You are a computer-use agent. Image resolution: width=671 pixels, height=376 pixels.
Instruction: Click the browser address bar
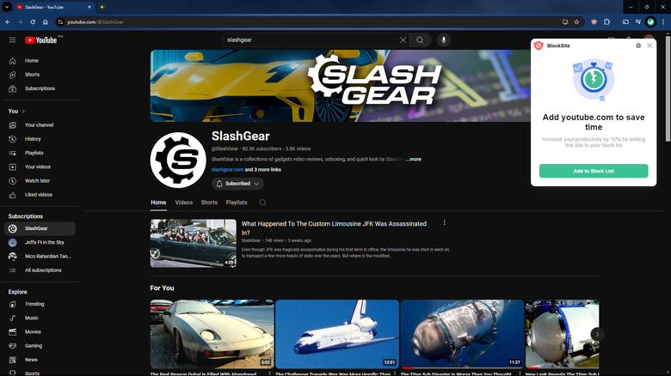[312, 21]
